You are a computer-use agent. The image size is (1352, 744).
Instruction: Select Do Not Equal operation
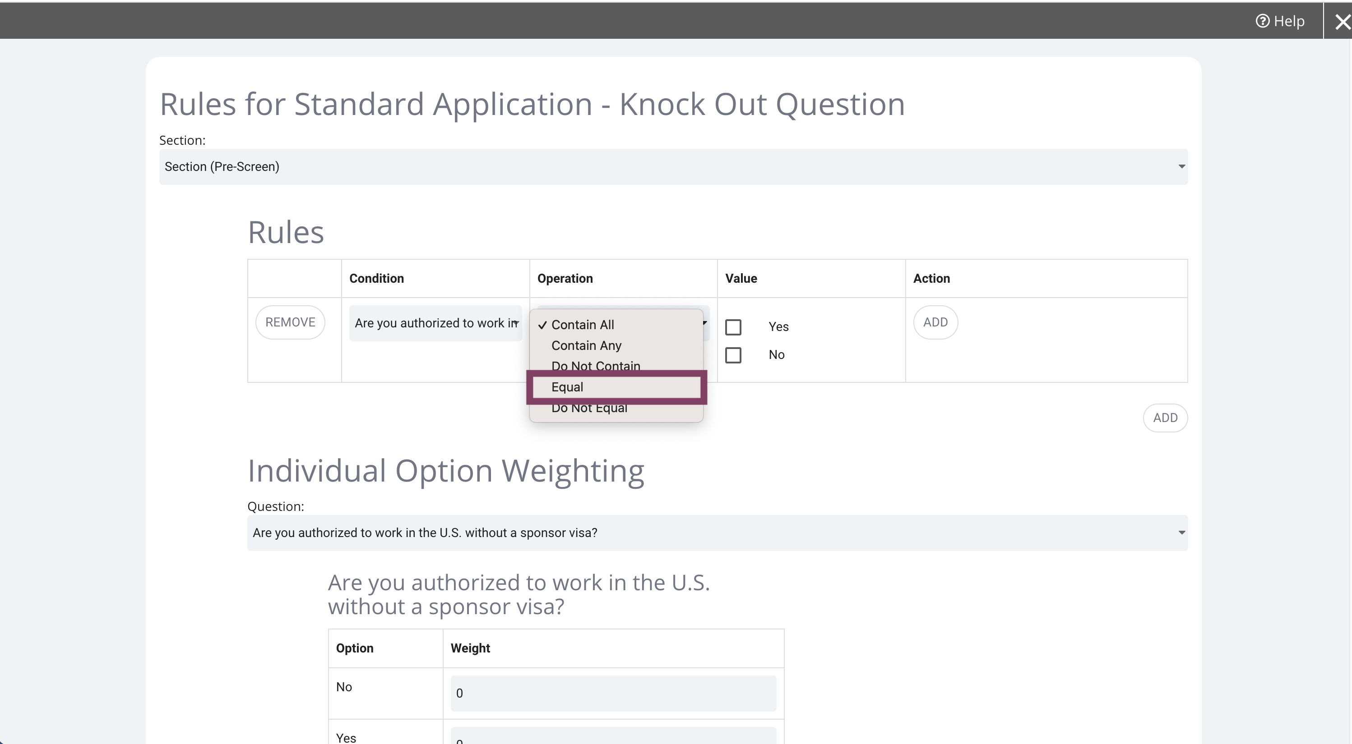click(x=617, y=409)
